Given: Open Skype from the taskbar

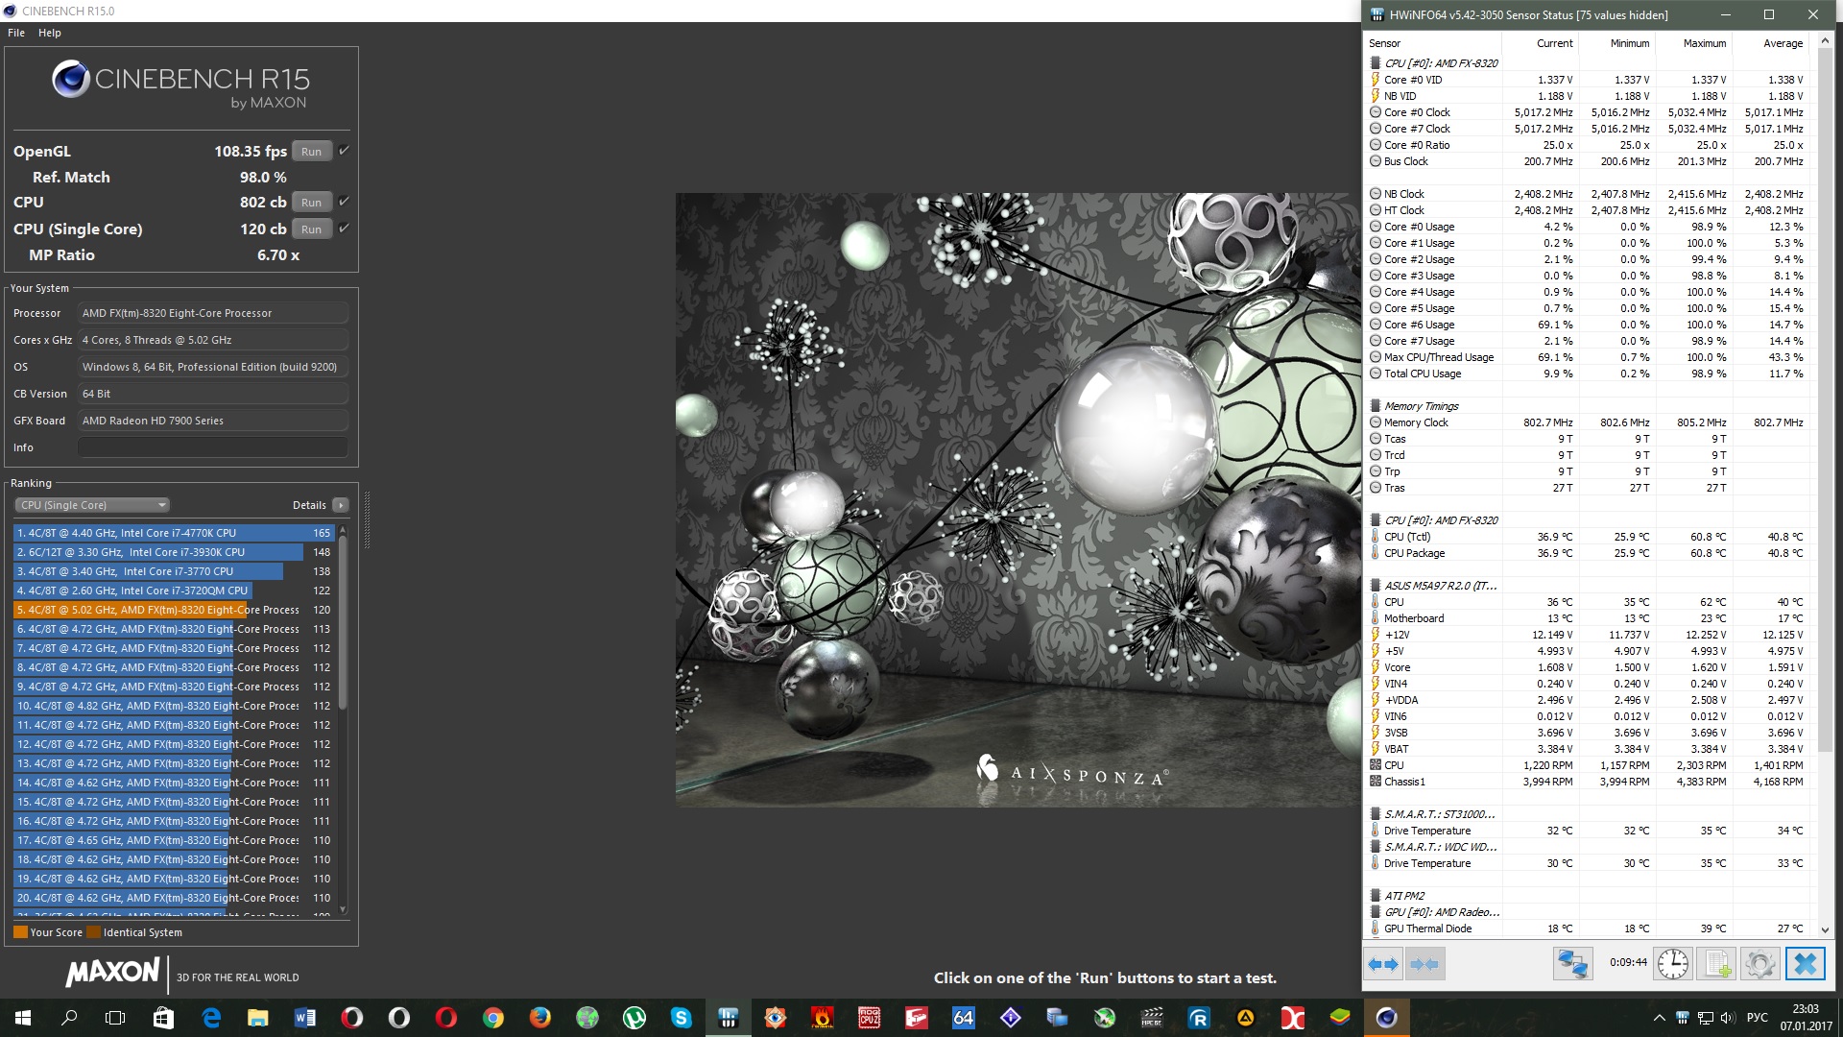Looking at the screenshot, I should tap(681, 1018).
